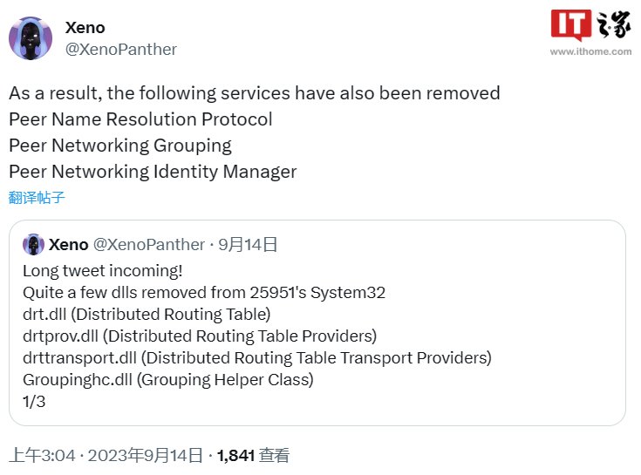
Task: Click the Groupinghc.dll Grouping Helper Class line
Action: coord(168,380)
